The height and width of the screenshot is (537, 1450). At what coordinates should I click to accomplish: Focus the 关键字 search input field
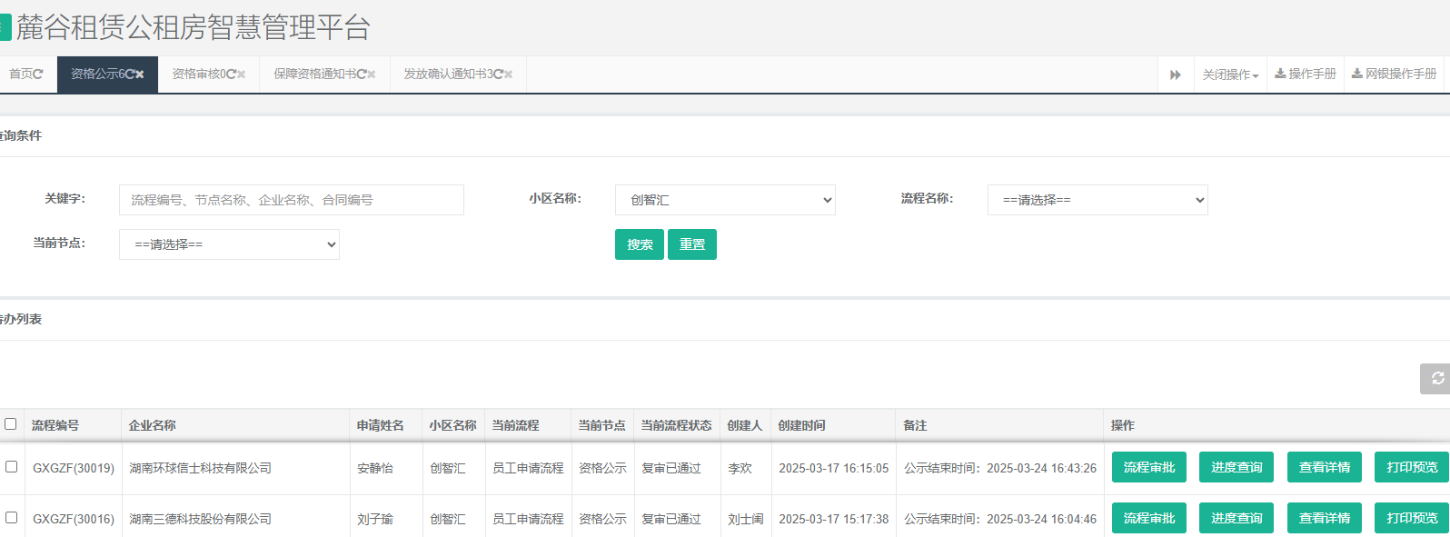pos(291,200)
